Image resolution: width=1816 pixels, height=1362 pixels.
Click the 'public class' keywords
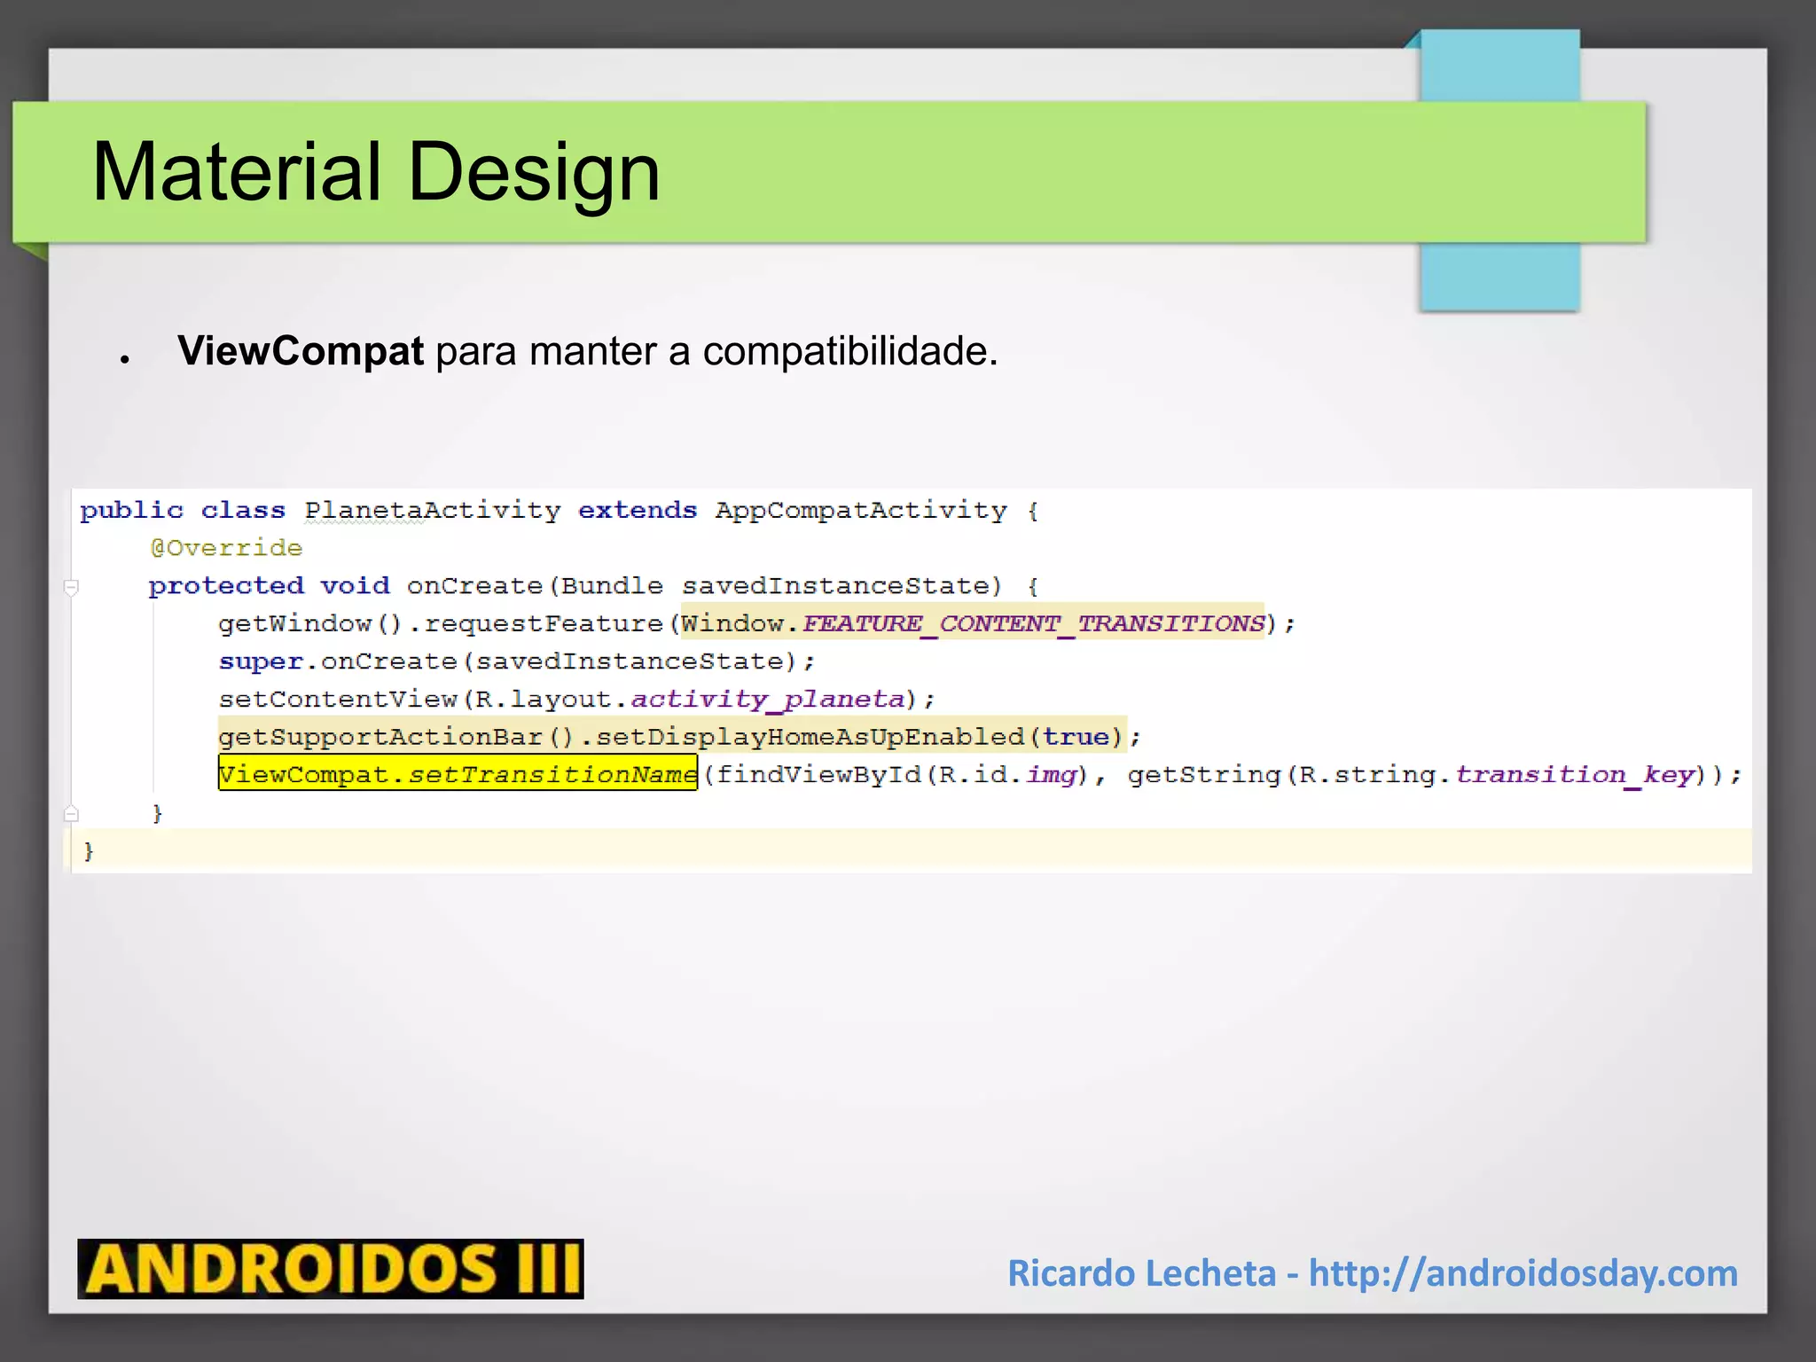click(x=183, y=511)
